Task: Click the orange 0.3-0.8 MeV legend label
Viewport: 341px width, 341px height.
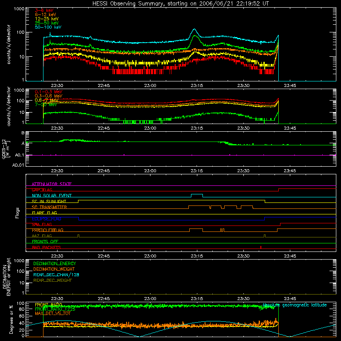Action: 49,96
